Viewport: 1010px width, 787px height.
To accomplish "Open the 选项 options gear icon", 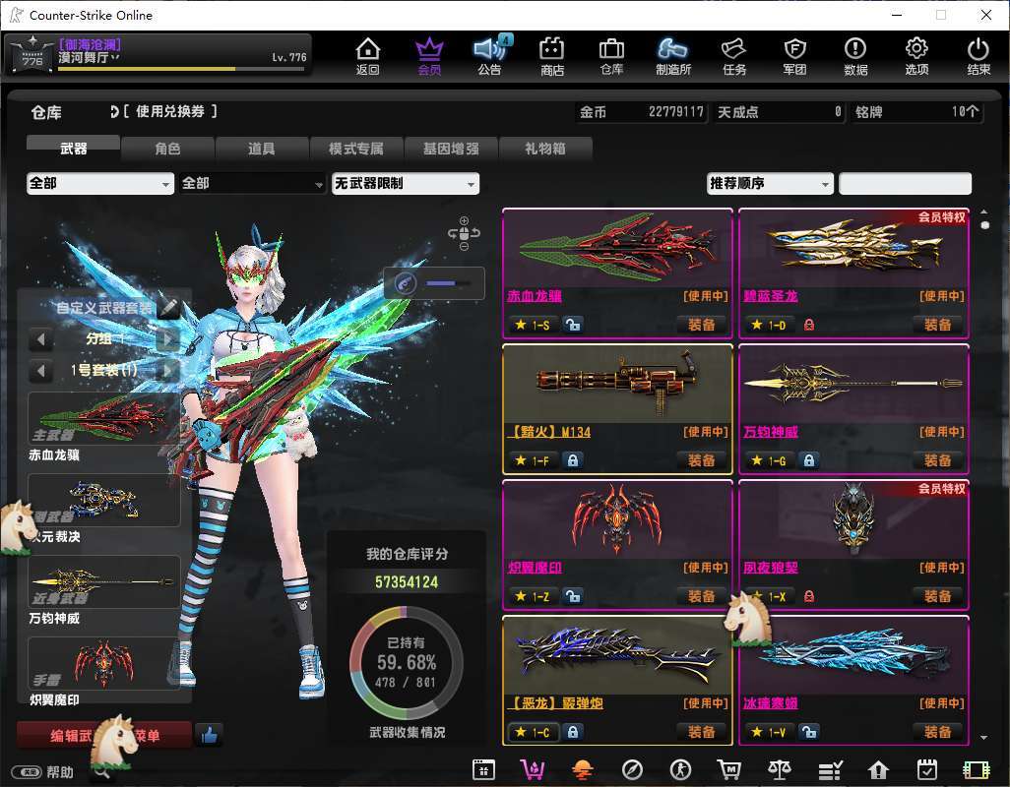I will click(x=916, y=56).
